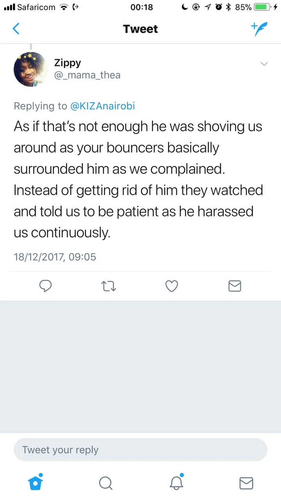Tap the @KIZAnairobi mention link
Viewport: 281px width, 500px height.
(x=102, y=106)
